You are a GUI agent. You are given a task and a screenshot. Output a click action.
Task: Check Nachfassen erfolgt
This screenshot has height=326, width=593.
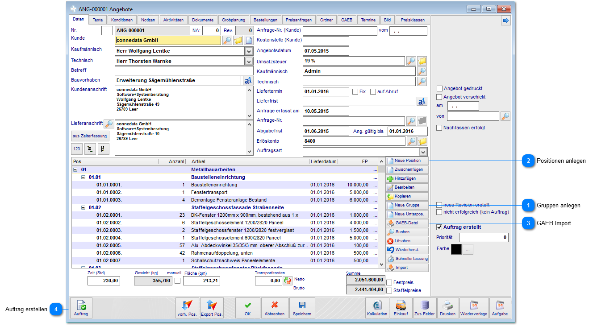pyautogui.click(x=439, y=128)
